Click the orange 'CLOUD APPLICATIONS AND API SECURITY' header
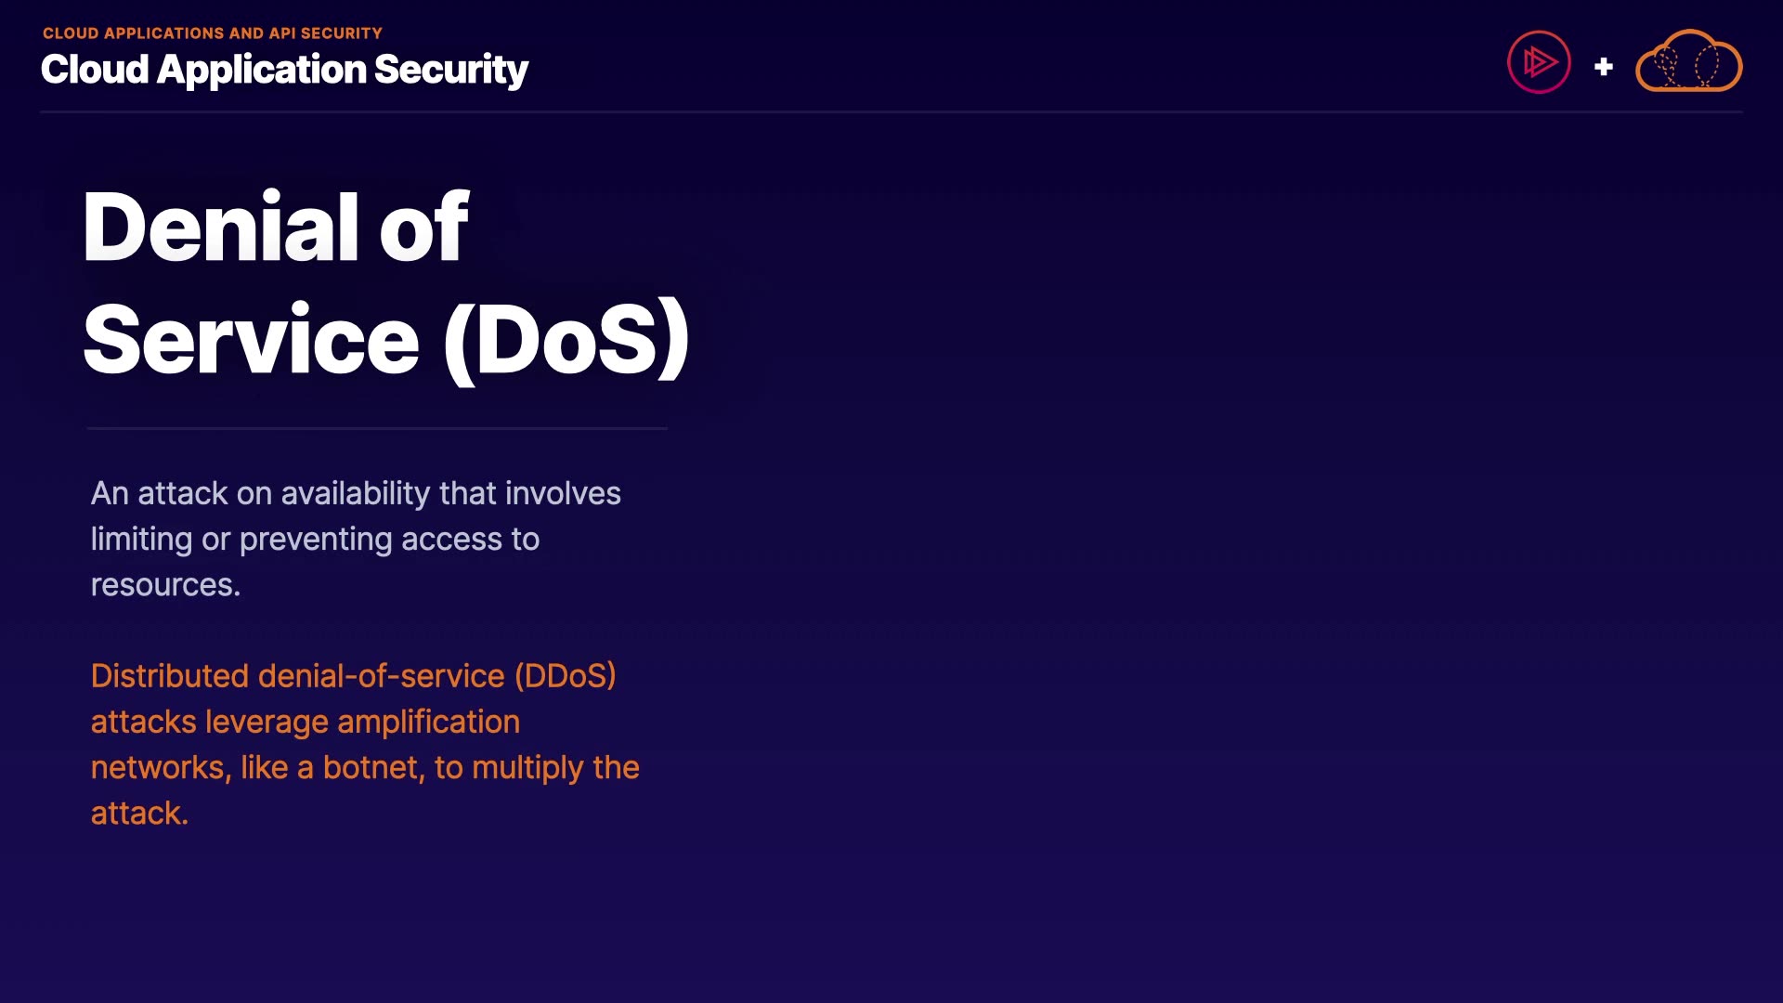 click(x=213, y=33)
